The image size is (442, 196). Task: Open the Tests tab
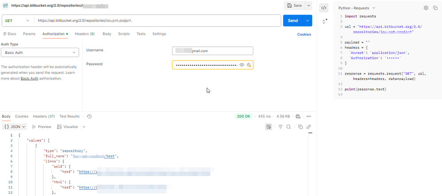[141, 34]
